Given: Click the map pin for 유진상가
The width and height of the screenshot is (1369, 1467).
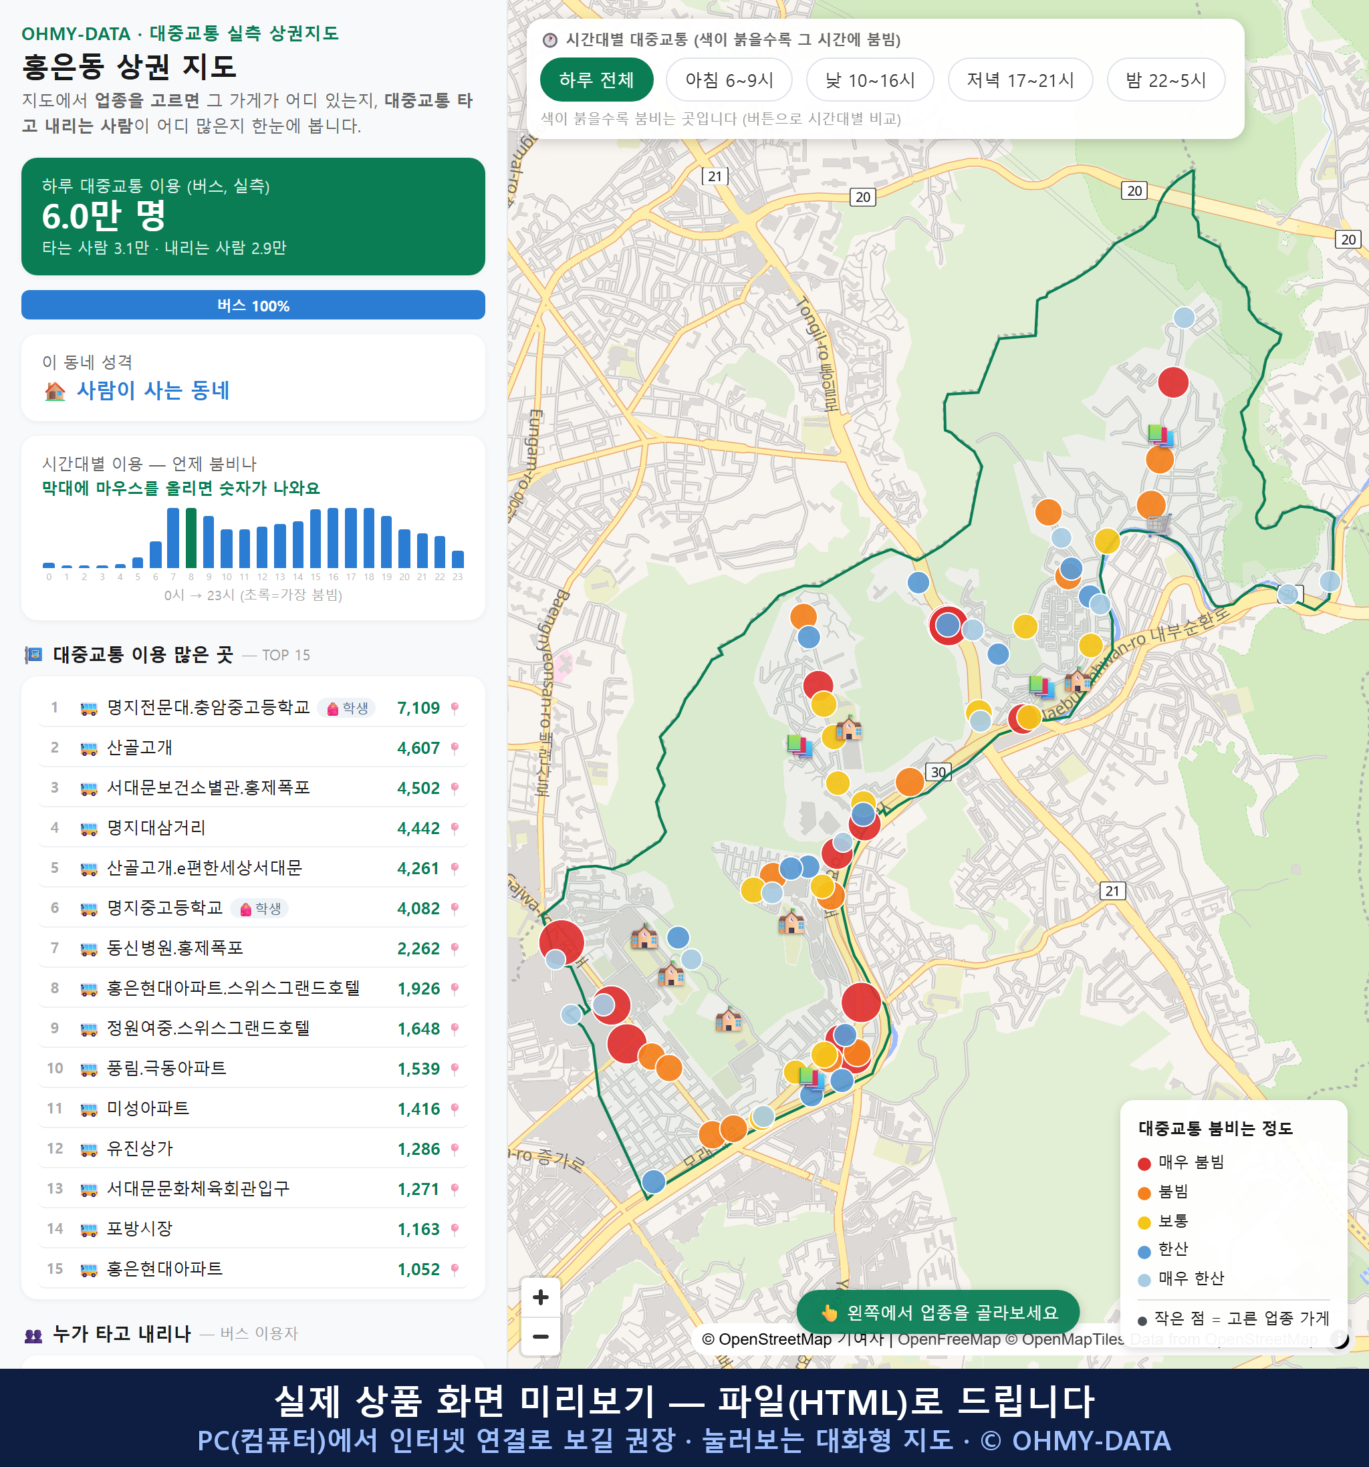Looking at the screenshot, I should (x=455, y=1149).
